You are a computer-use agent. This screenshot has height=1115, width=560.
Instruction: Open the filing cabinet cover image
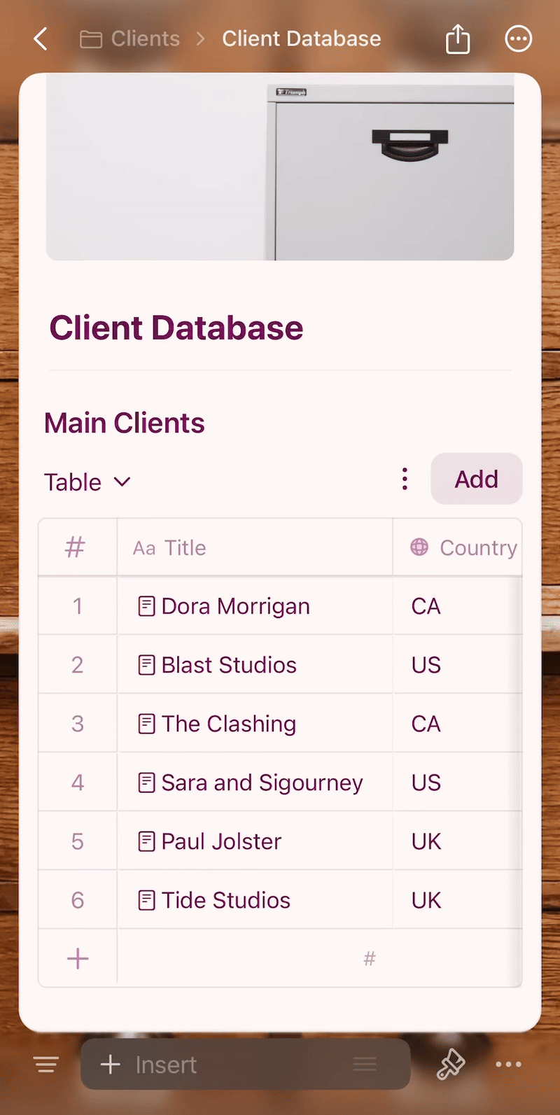point(280,167)
